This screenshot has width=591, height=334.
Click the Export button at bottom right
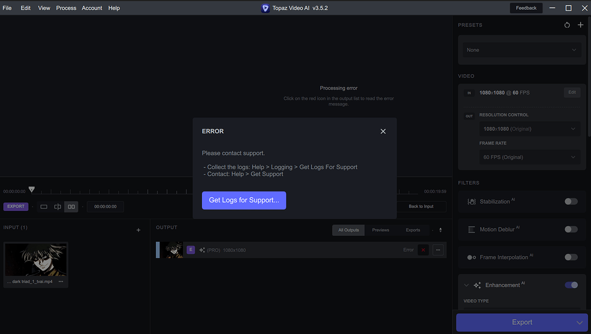(x=522, y=322)
